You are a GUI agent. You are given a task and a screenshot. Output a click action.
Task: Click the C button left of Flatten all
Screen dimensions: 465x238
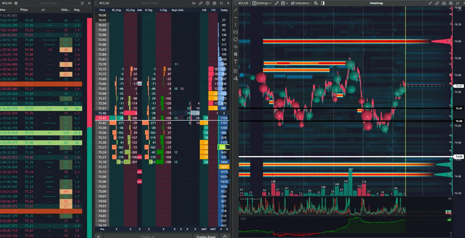click(99, 237)
